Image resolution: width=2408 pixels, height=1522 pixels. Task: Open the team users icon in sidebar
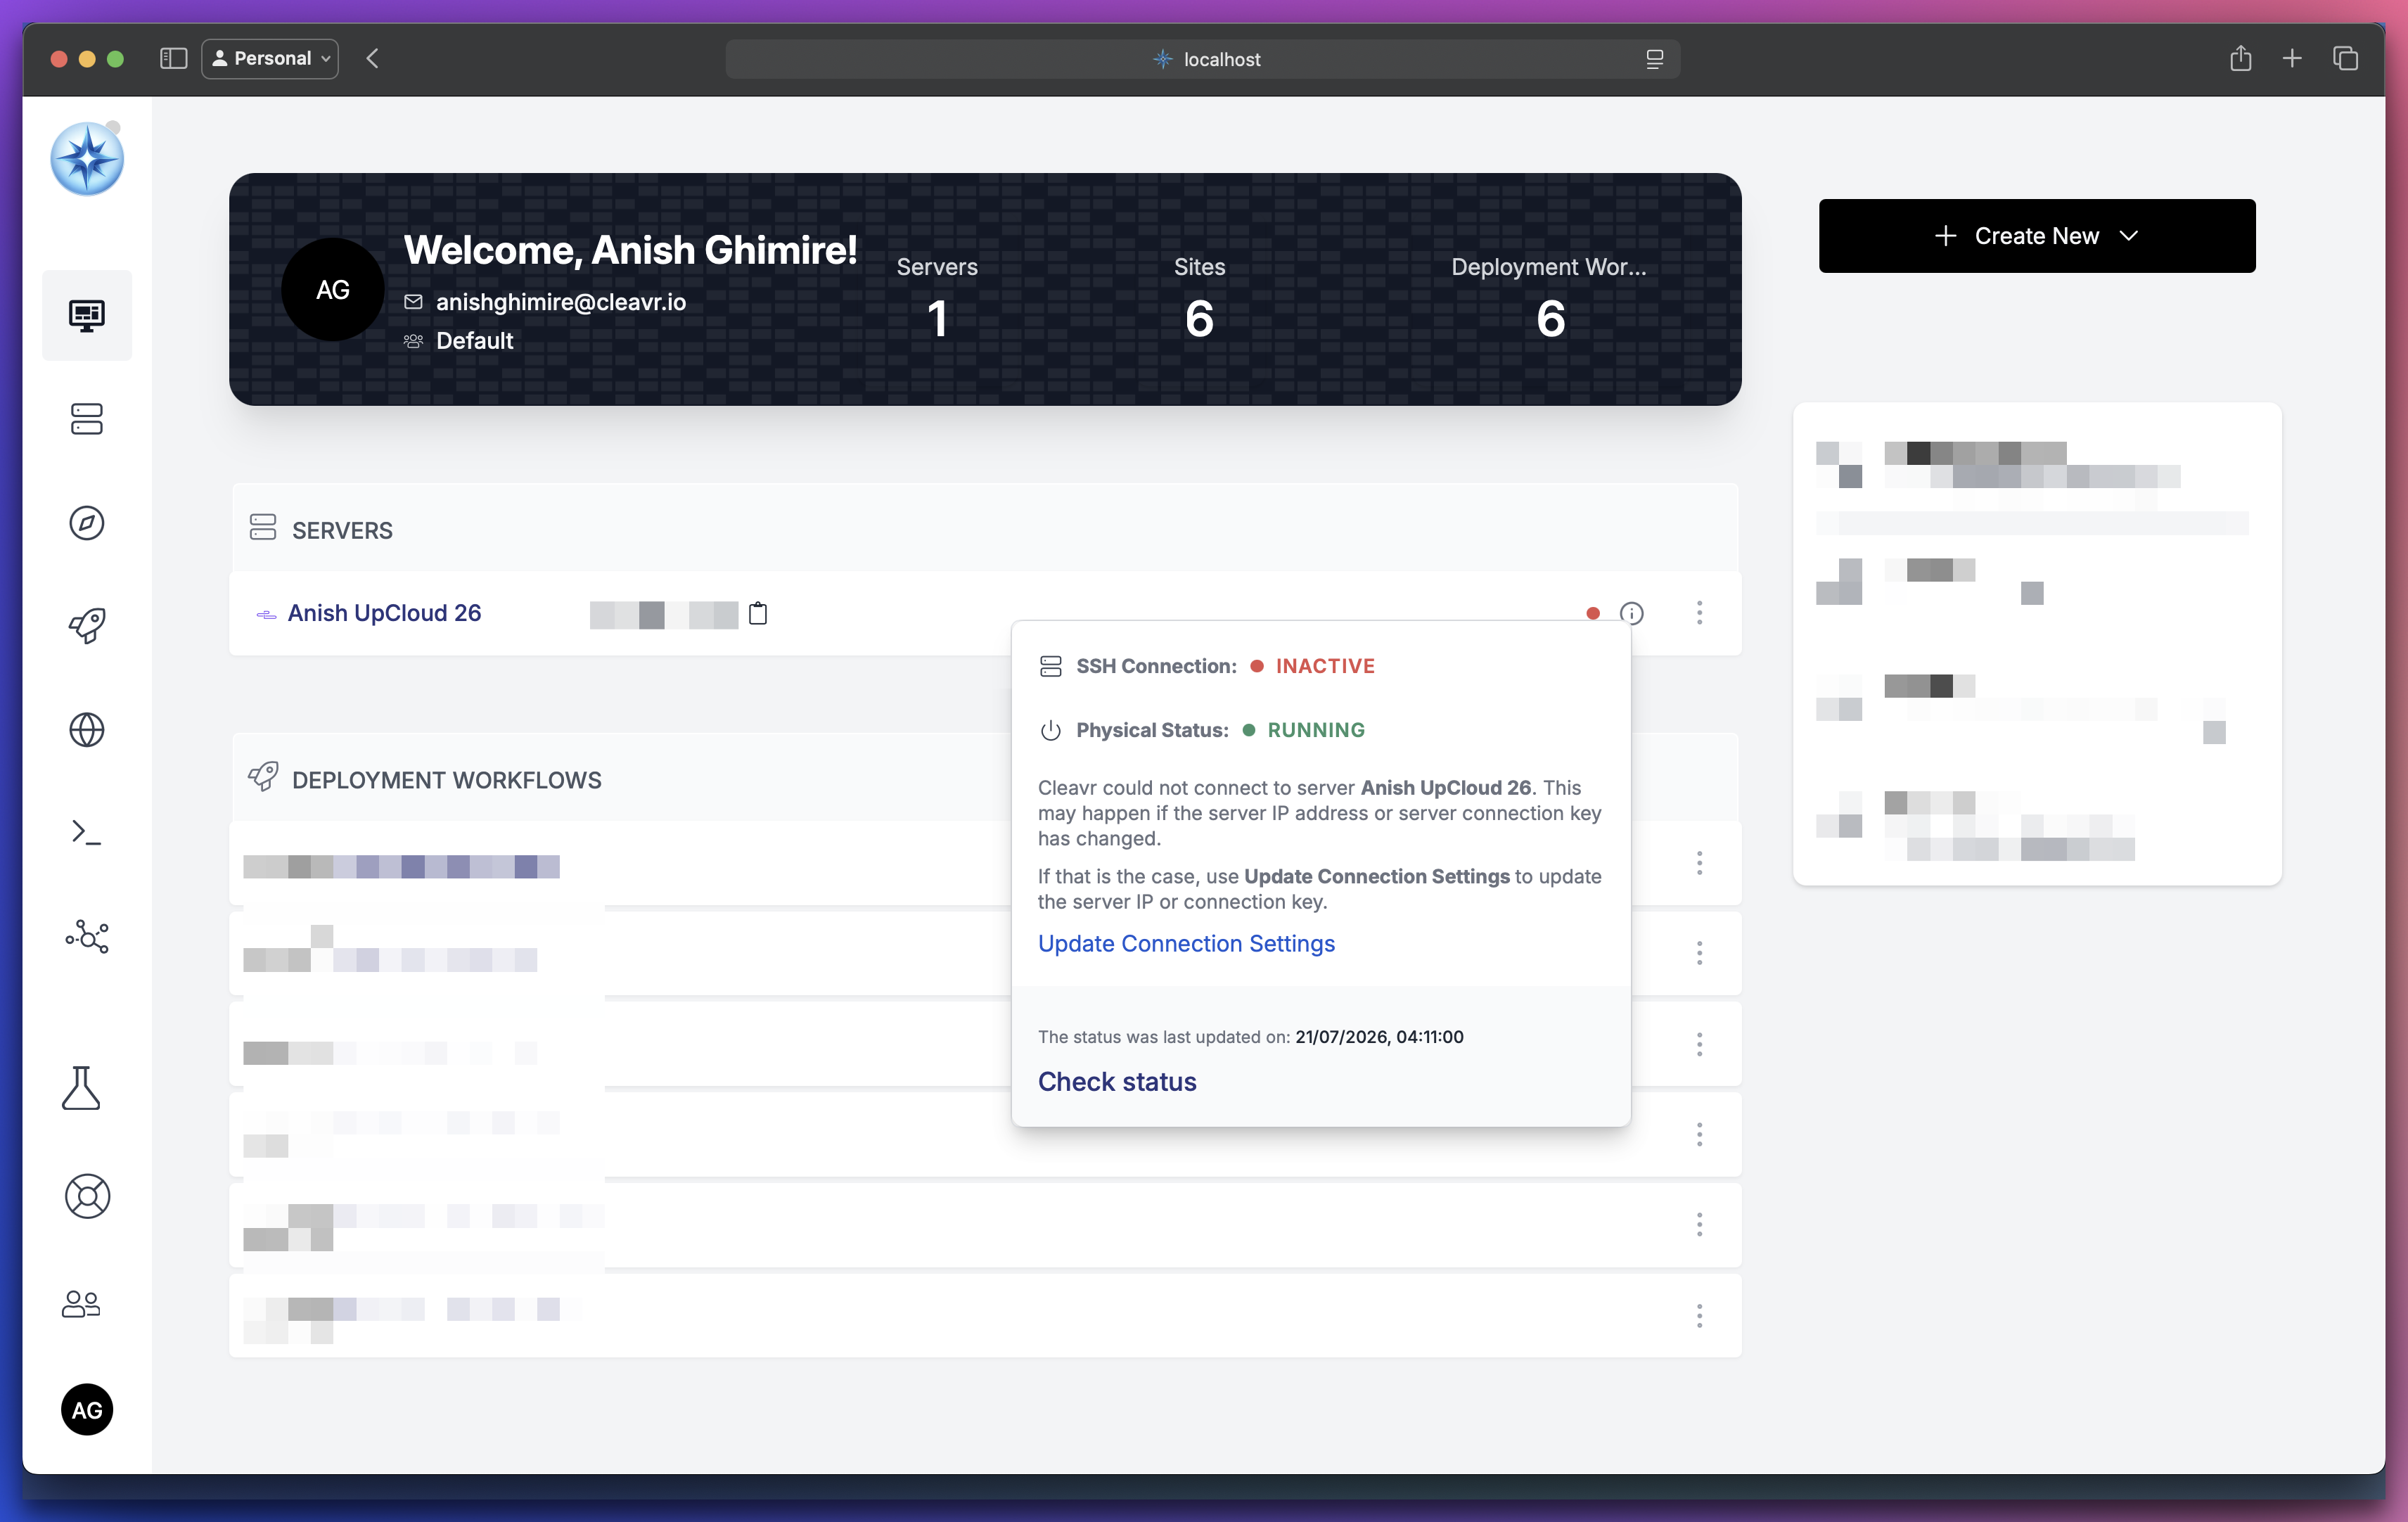coord(81,1303)
